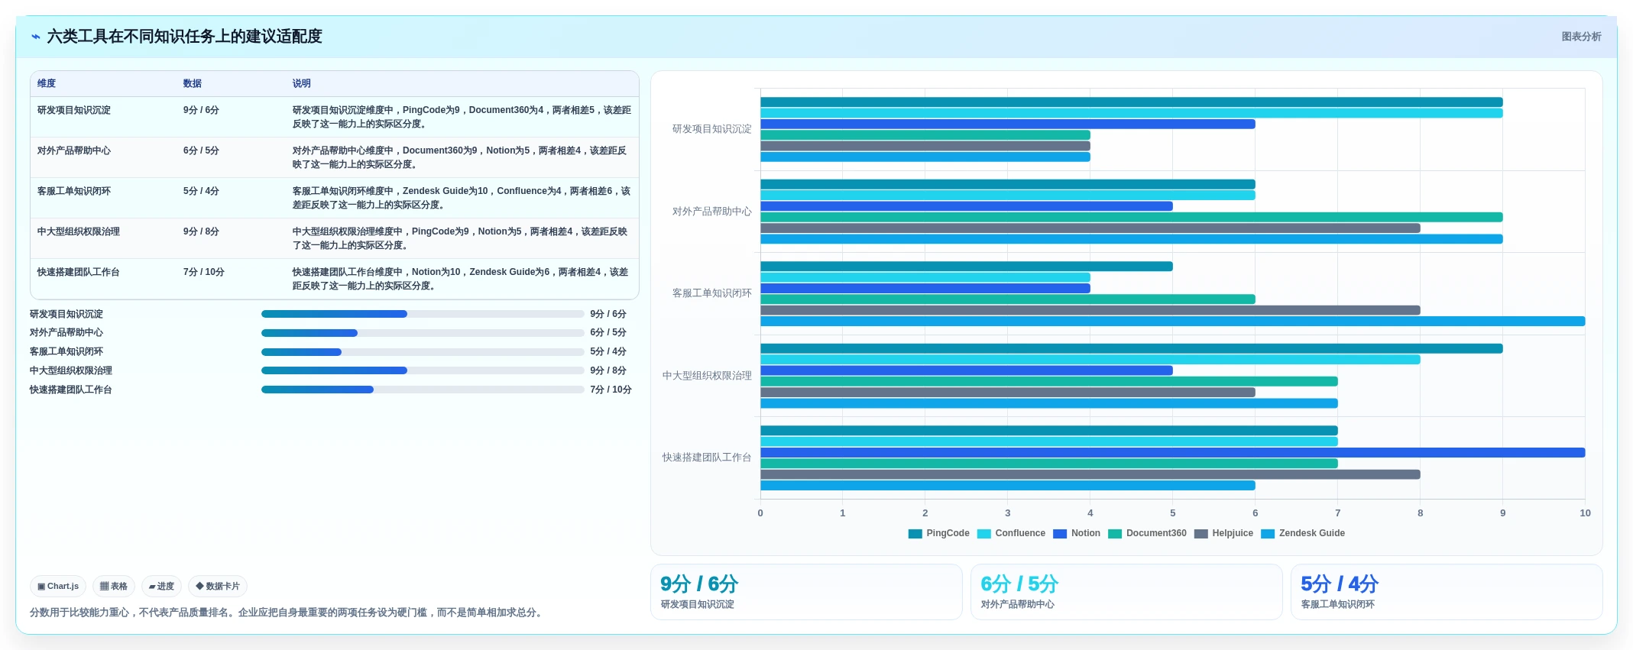The height and width of the screenshot is (650, 1633).
Task: Click the 6分 / 5分 value in the table
Action: point(201,151)
